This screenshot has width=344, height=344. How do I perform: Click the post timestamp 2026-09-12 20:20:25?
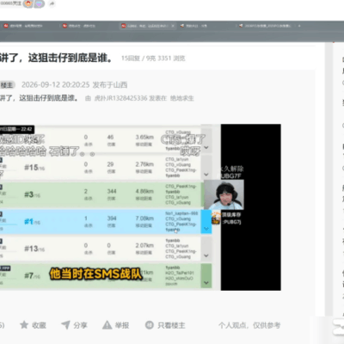tap(56, 85)
